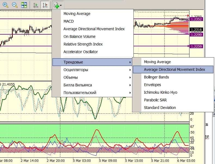Click the Add Indicator icon with green plus

point(57,5)
